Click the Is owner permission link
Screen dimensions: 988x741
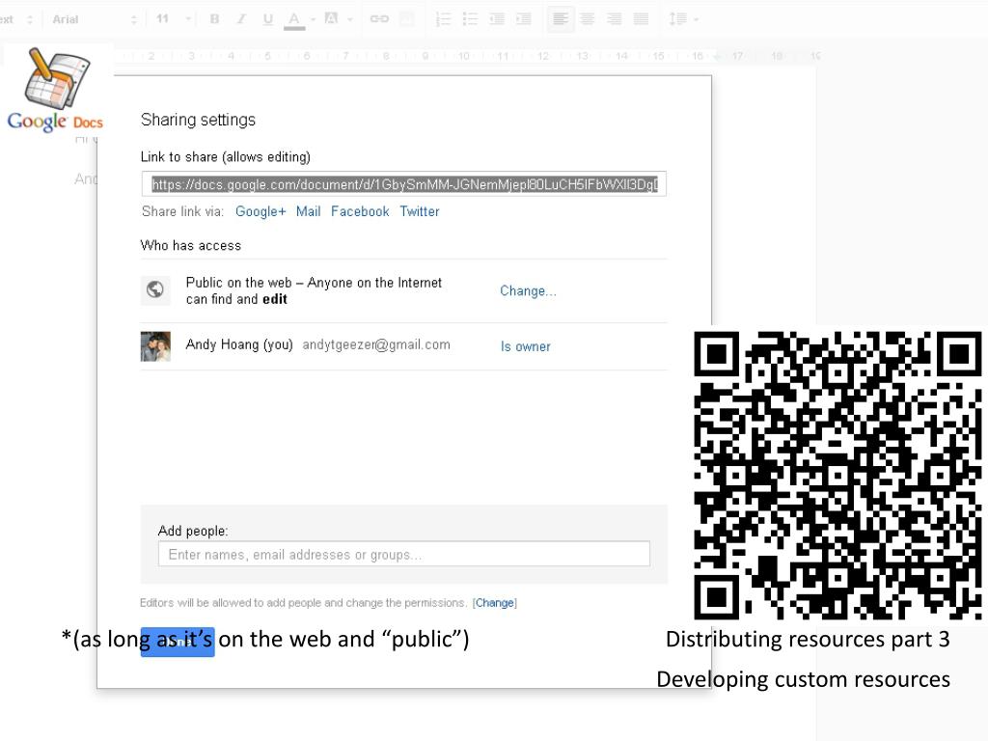[526, 346]
